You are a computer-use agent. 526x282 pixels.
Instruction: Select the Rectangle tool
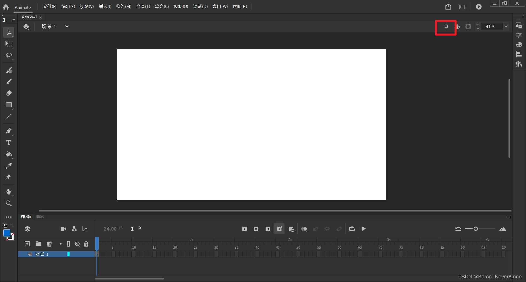(x=9, y=105)
